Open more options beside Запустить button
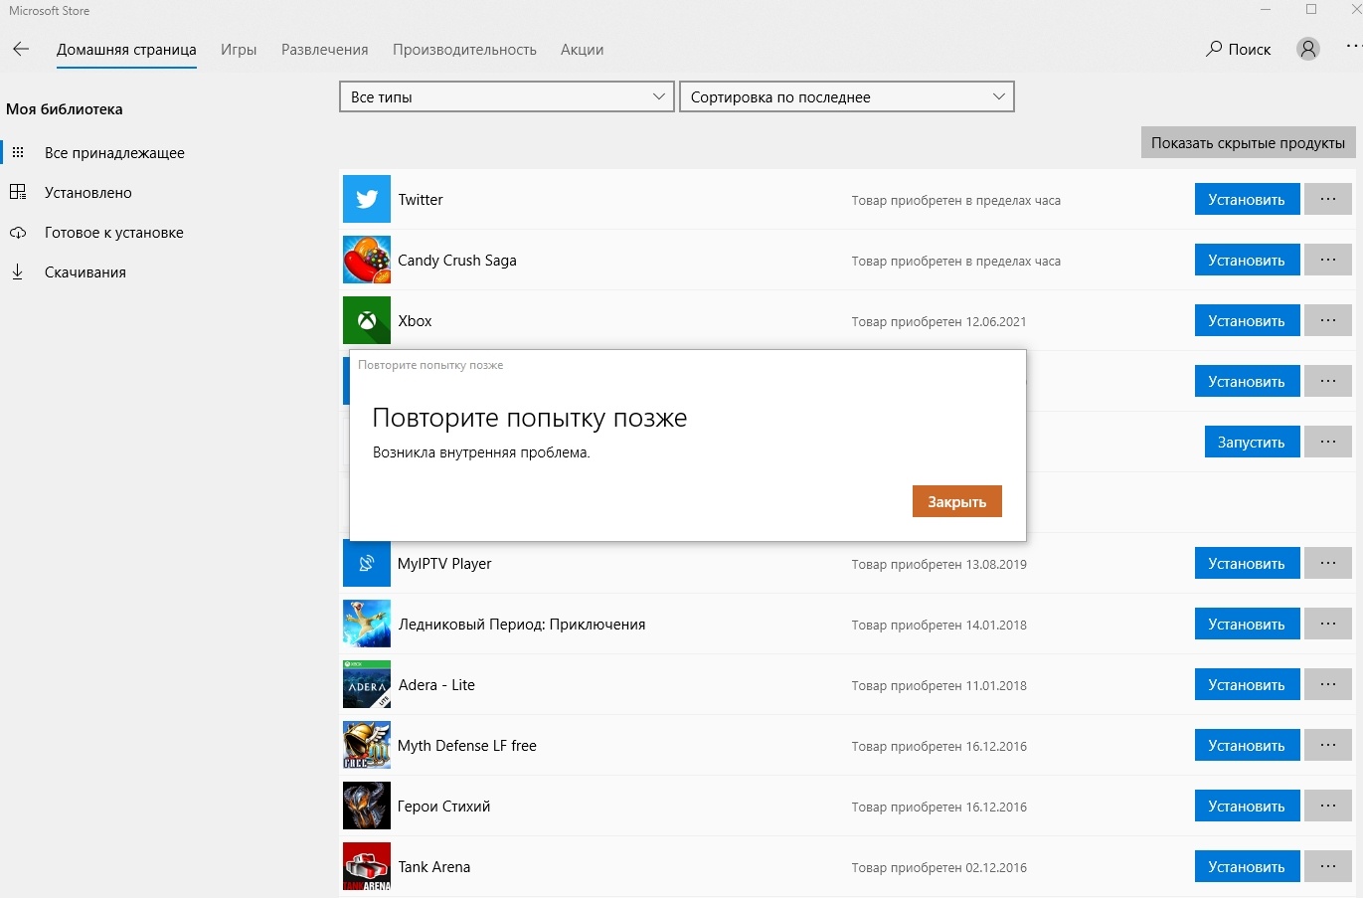Image resolution: width=1363 pixels, height=898 pixels. (x=1328, y=442)
